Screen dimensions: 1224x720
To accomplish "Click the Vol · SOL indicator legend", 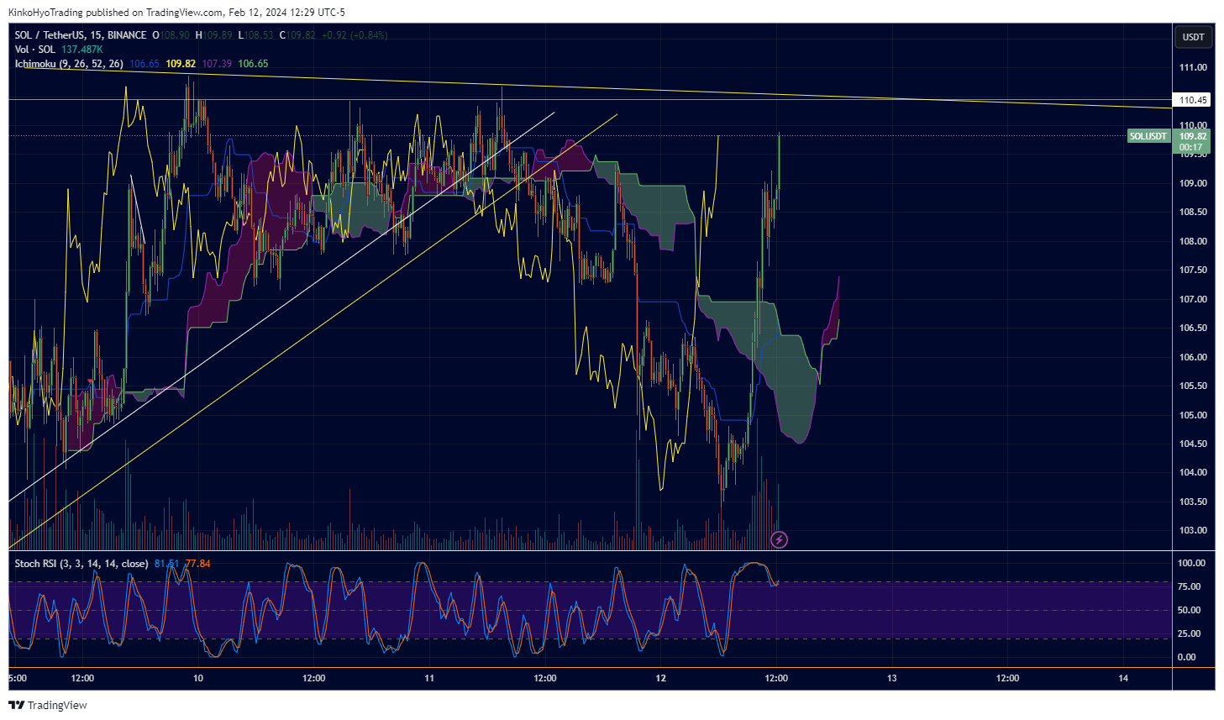I will click(35, 50).
